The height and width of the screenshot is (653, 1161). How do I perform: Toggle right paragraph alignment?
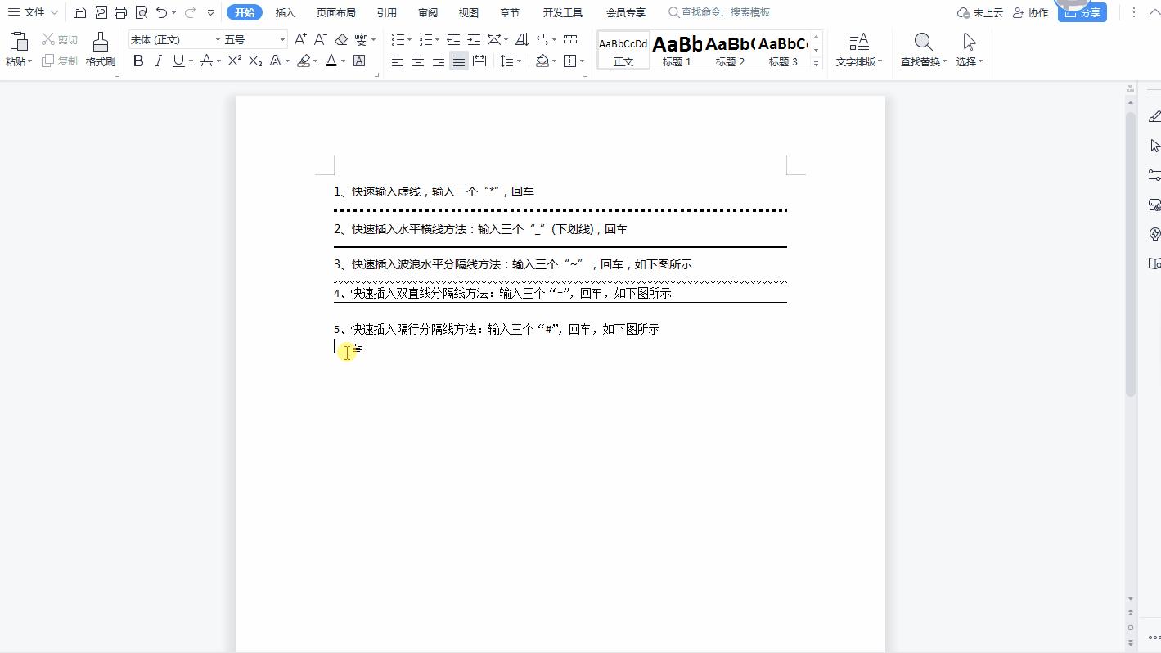(x=439, y=60)
